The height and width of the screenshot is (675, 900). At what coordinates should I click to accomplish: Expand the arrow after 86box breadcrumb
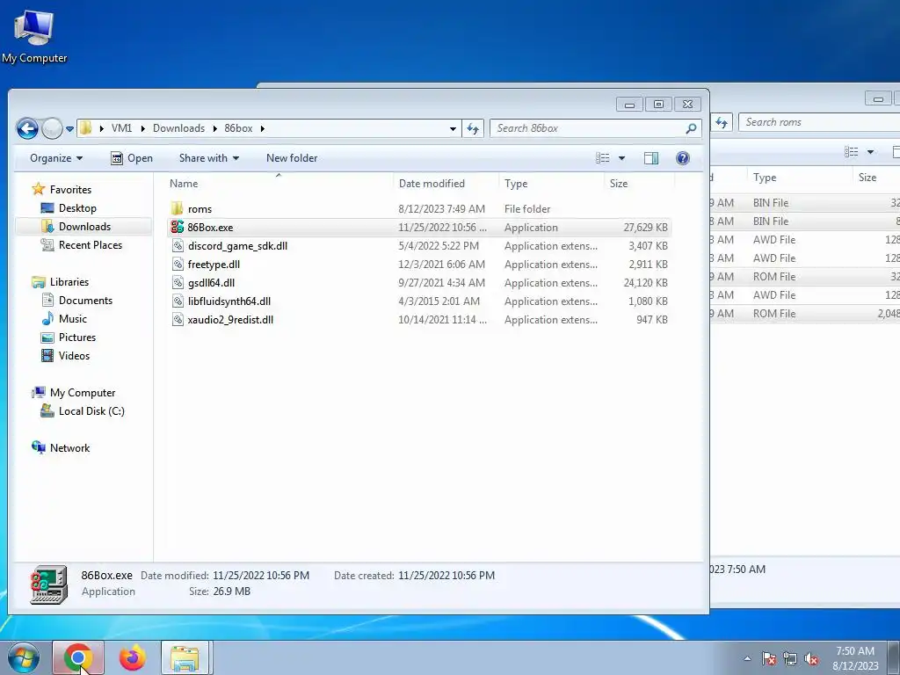(x=262, y=128)
